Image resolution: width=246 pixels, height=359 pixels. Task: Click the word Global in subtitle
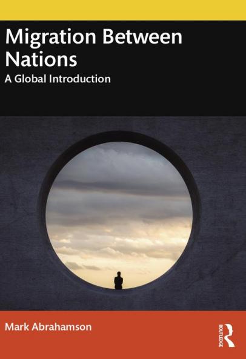pos(30,79)
